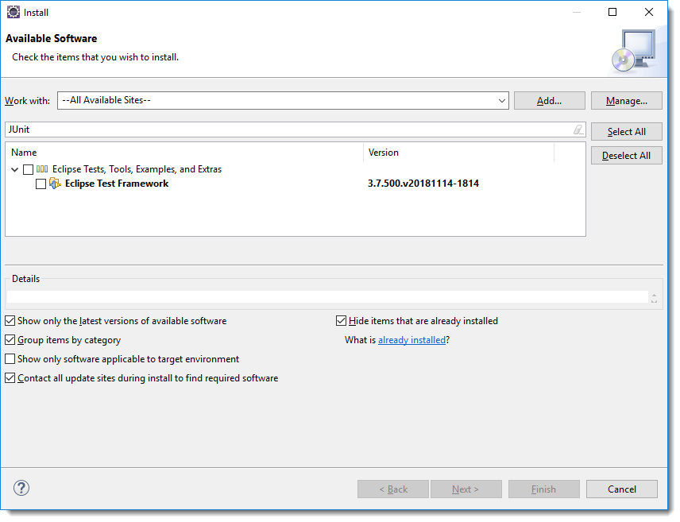680x522 pixels.
Task: Click the Details text area
Action: point(327,297)
